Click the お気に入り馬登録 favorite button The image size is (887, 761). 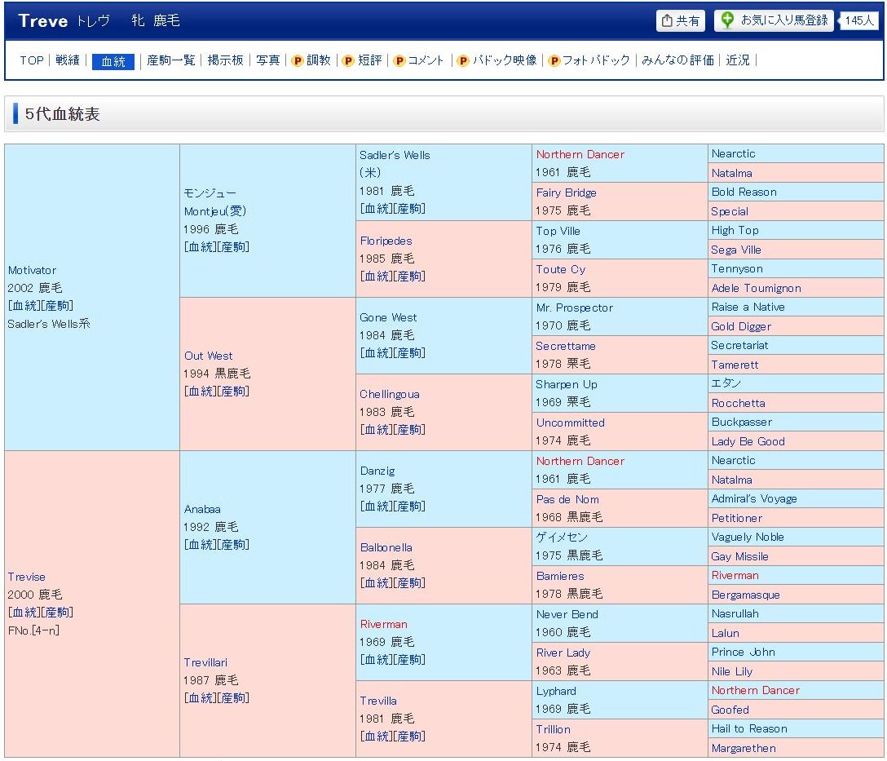click(774, 20)
